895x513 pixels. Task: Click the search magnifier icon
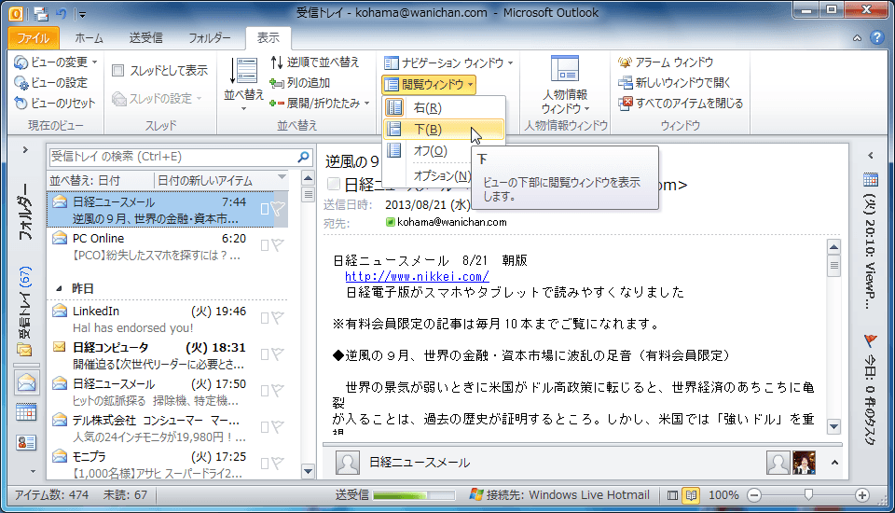point(304,157)
